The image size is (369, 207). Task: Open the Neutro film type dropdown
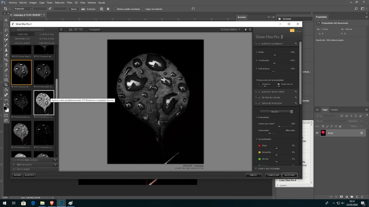pyautogui.click(x=276, y=112)
